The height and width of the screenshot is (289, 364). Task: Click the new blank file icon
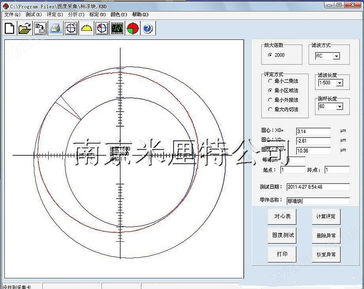point(9,28)
